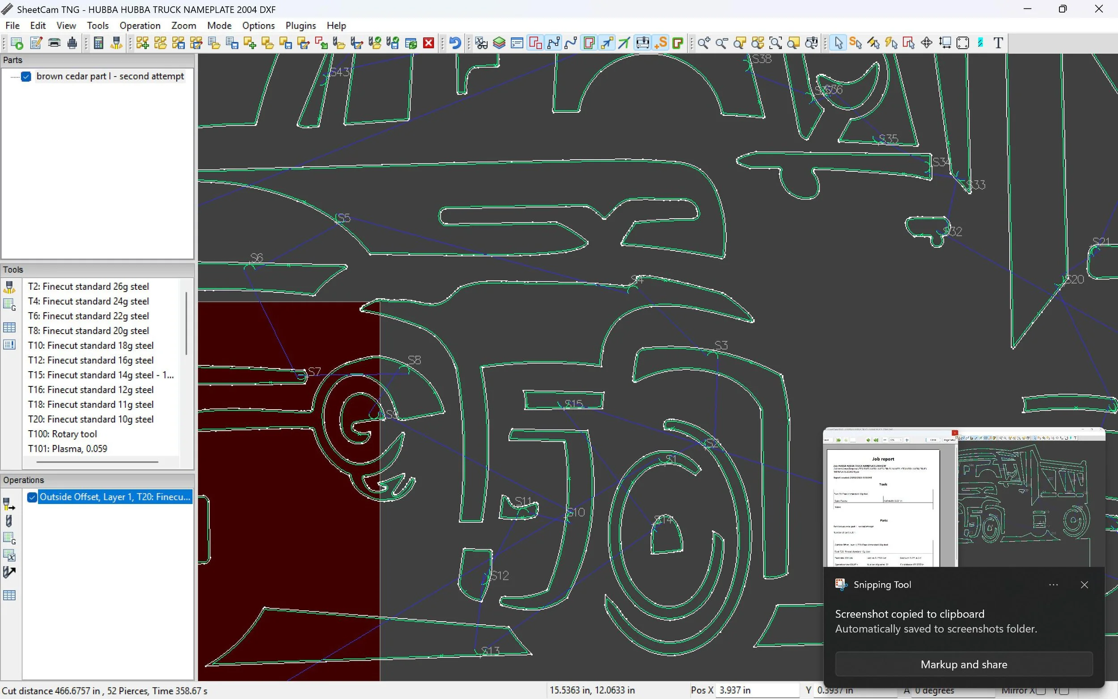The height and width of the screenshot is (699, 1118).
Task: Click the Undo arrow icon
Action: pos(455,43)
